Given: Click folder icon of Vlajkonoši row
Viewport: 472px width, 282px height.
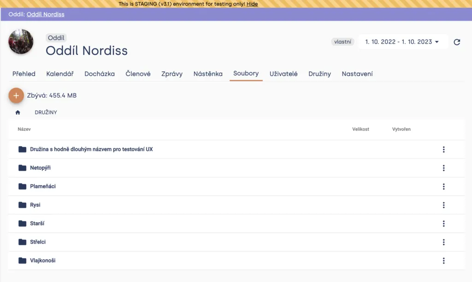Looking at the screenshot, I should (22, 260).
